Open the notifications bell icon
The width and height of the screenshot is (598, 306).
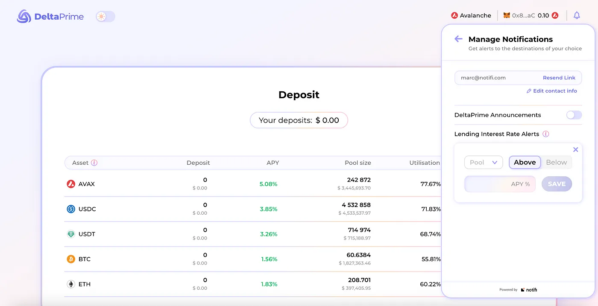tap(577, 15)
